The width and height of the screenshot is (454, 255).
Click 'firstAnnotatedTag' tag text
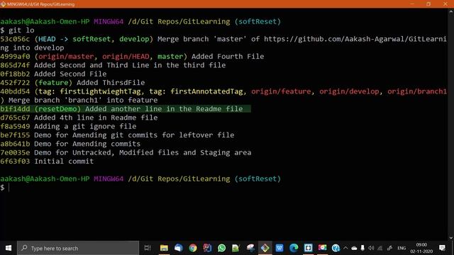tap(206, 91)
